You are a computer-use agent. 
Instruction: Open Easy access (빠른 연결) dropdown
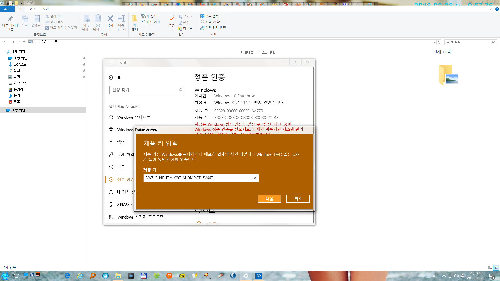152,22
